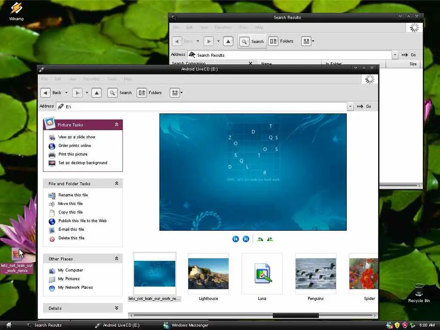Select Spider thumbnail

(x=364, y=277)
